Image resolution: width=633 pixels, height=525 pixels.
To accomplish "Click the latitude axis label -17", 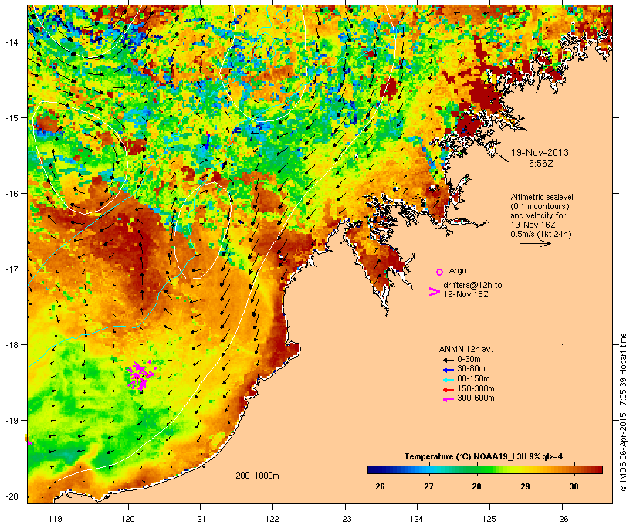I will (x=11, y=269).
